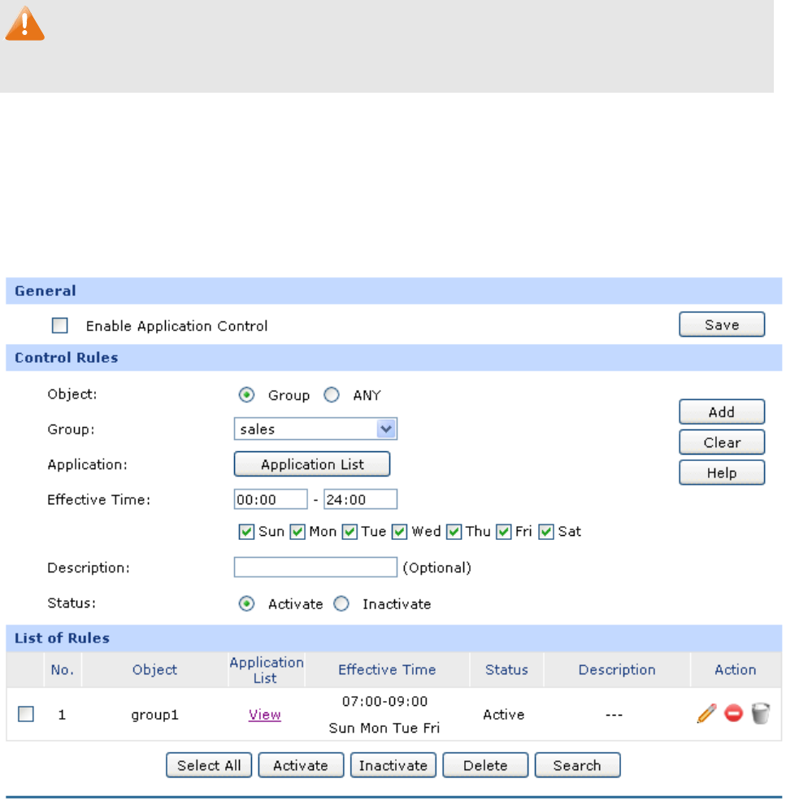
Task: Click the red disable icon for rule 1
Action: point(733,713)
